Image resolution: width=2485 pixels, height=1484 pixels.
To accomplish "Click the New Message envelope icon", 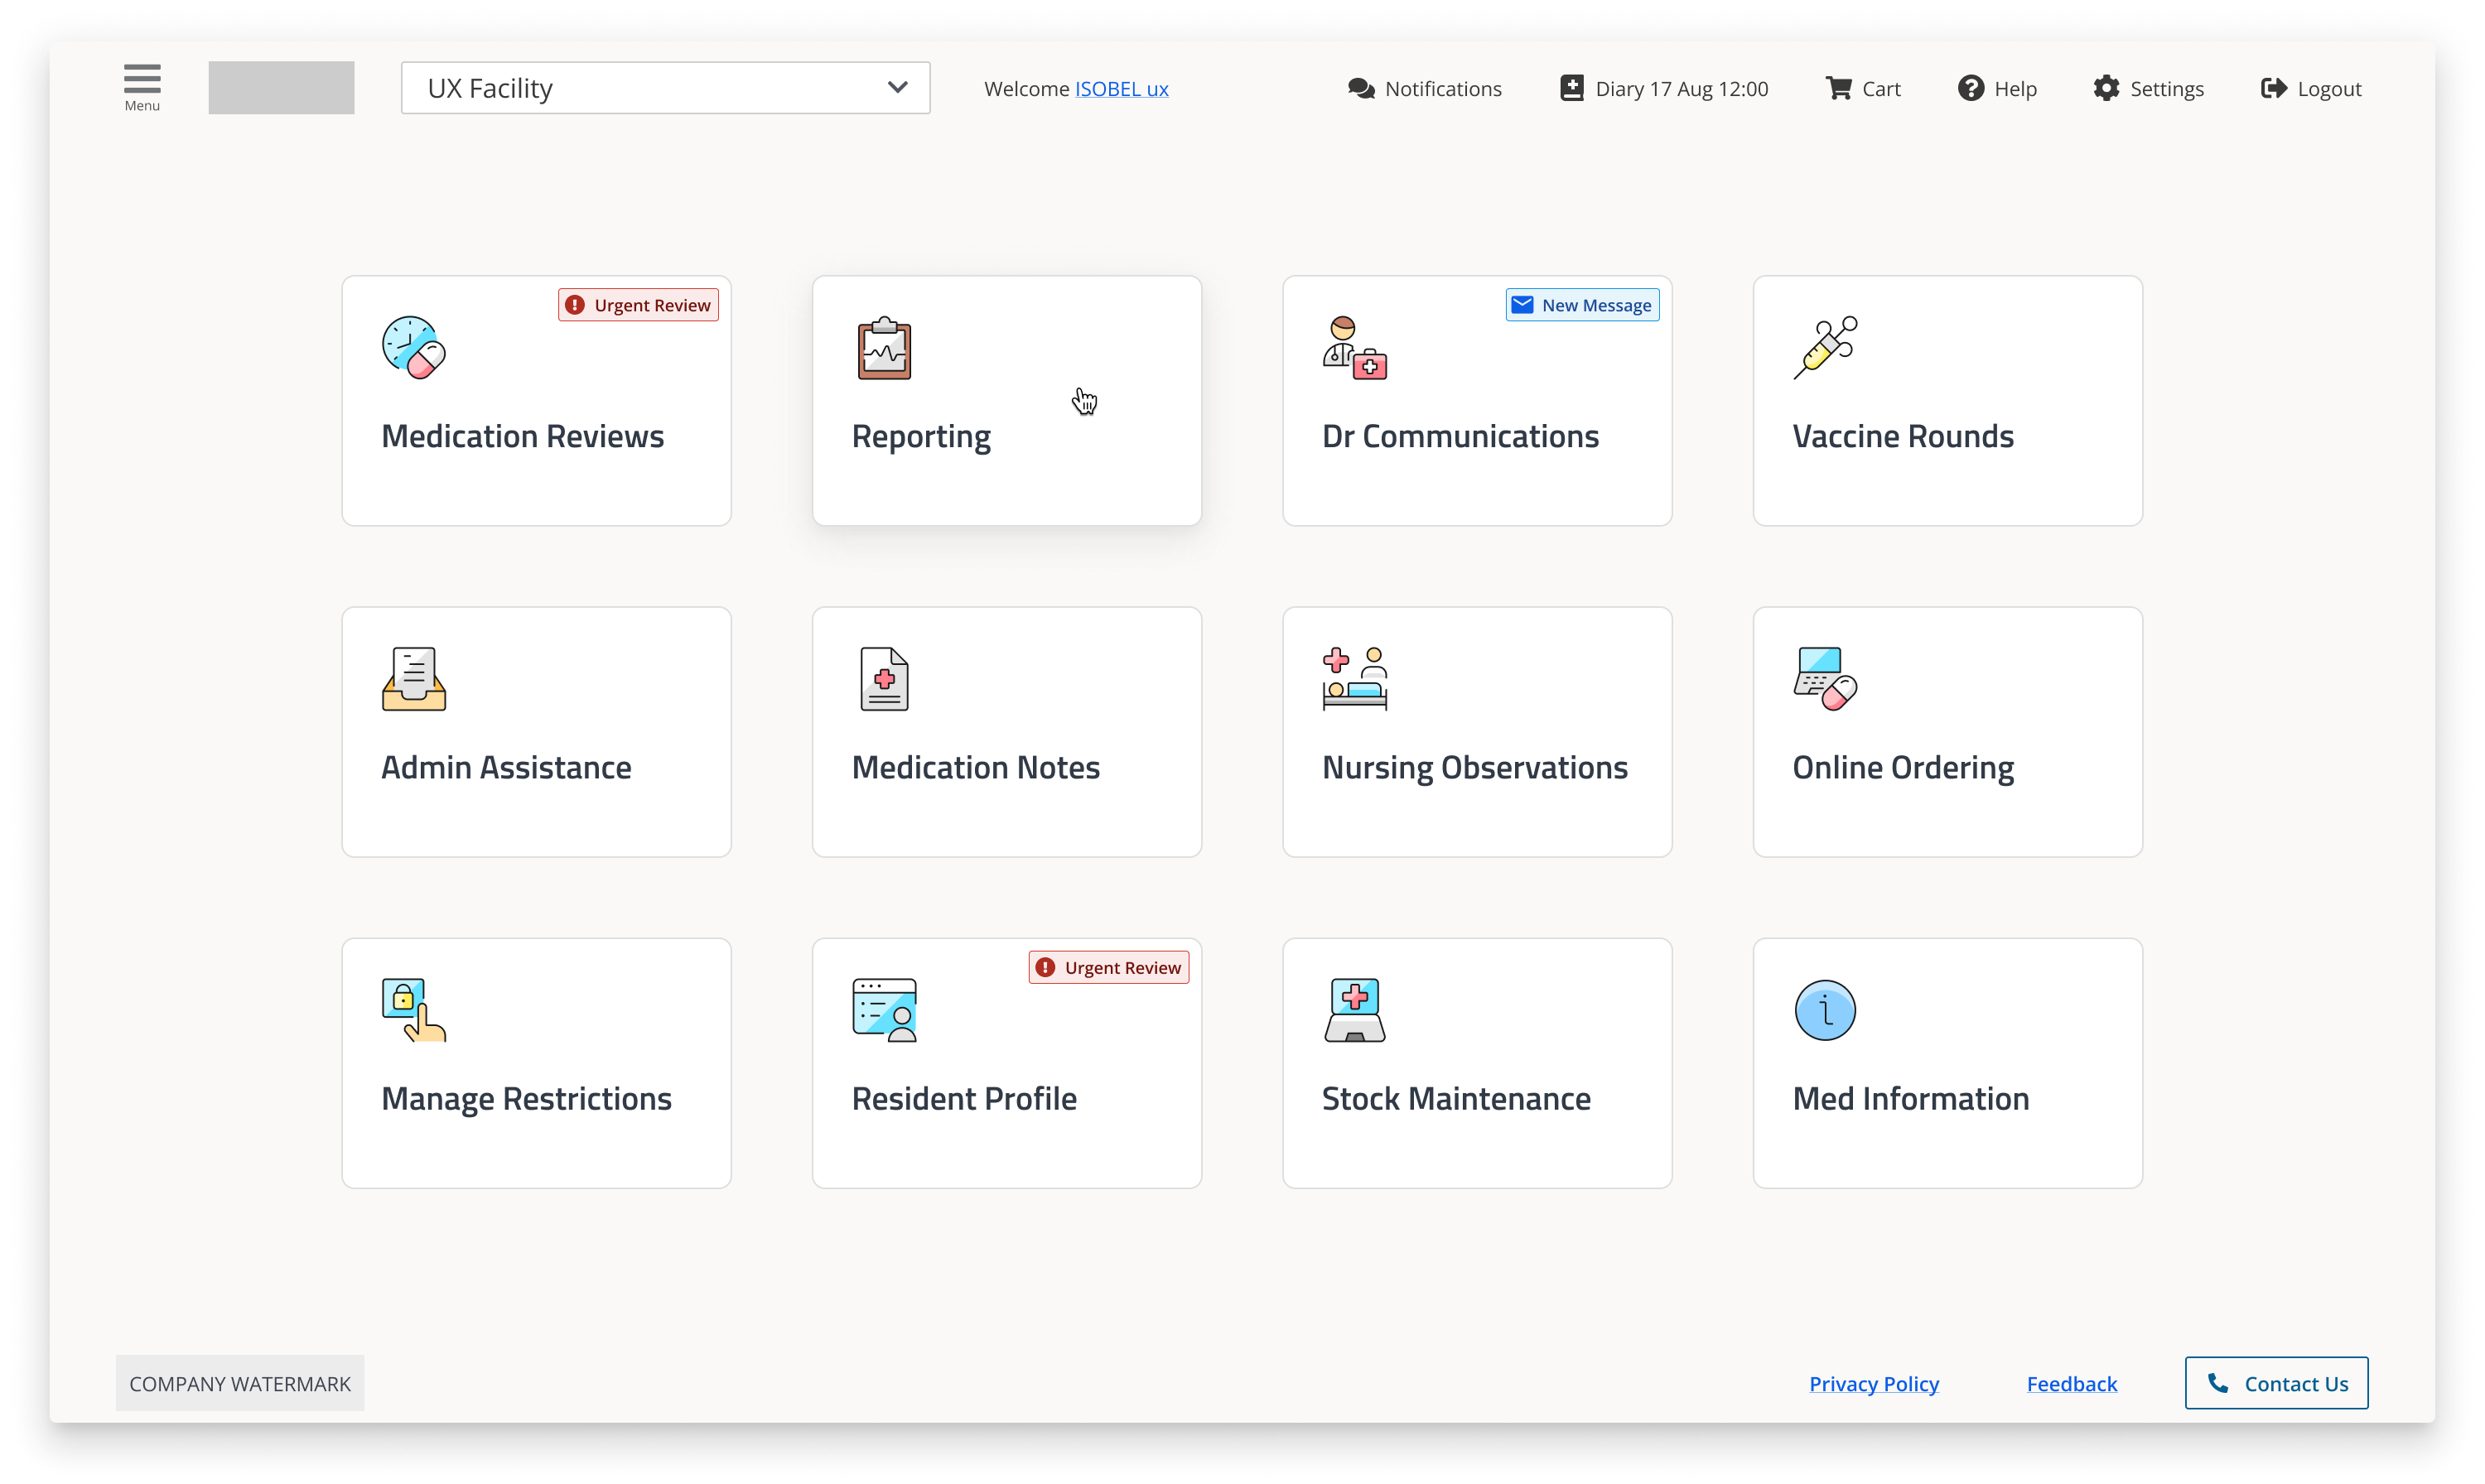I will click(x=1522, y=305).
